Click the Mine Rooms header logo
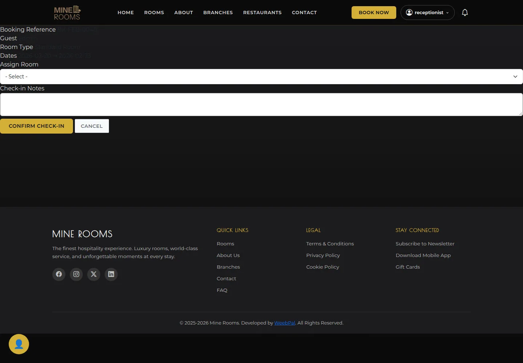 pos(67,13)
